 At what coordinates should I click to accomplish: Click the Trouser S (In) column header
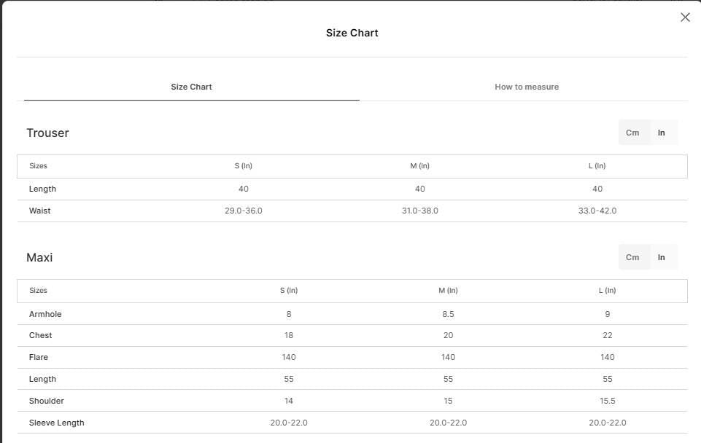point(243,165)
